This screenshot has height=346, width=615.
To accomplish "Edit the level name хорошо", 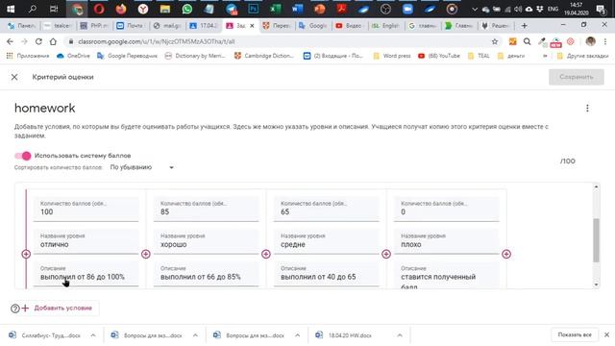I will point(206,241).
